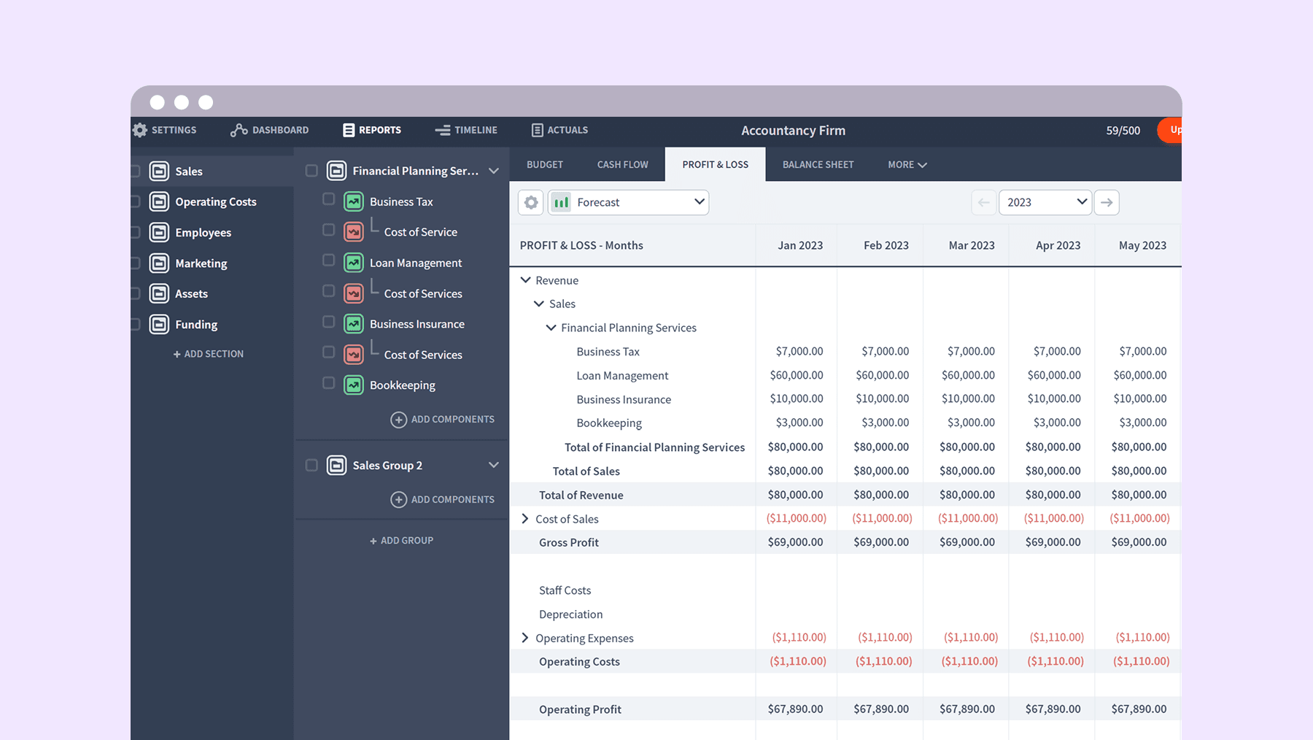Image resolution: width=1313 pixels, height=740 pixels.
Task: Click the green Business Tax revenue icon
Action: (354, 201)
